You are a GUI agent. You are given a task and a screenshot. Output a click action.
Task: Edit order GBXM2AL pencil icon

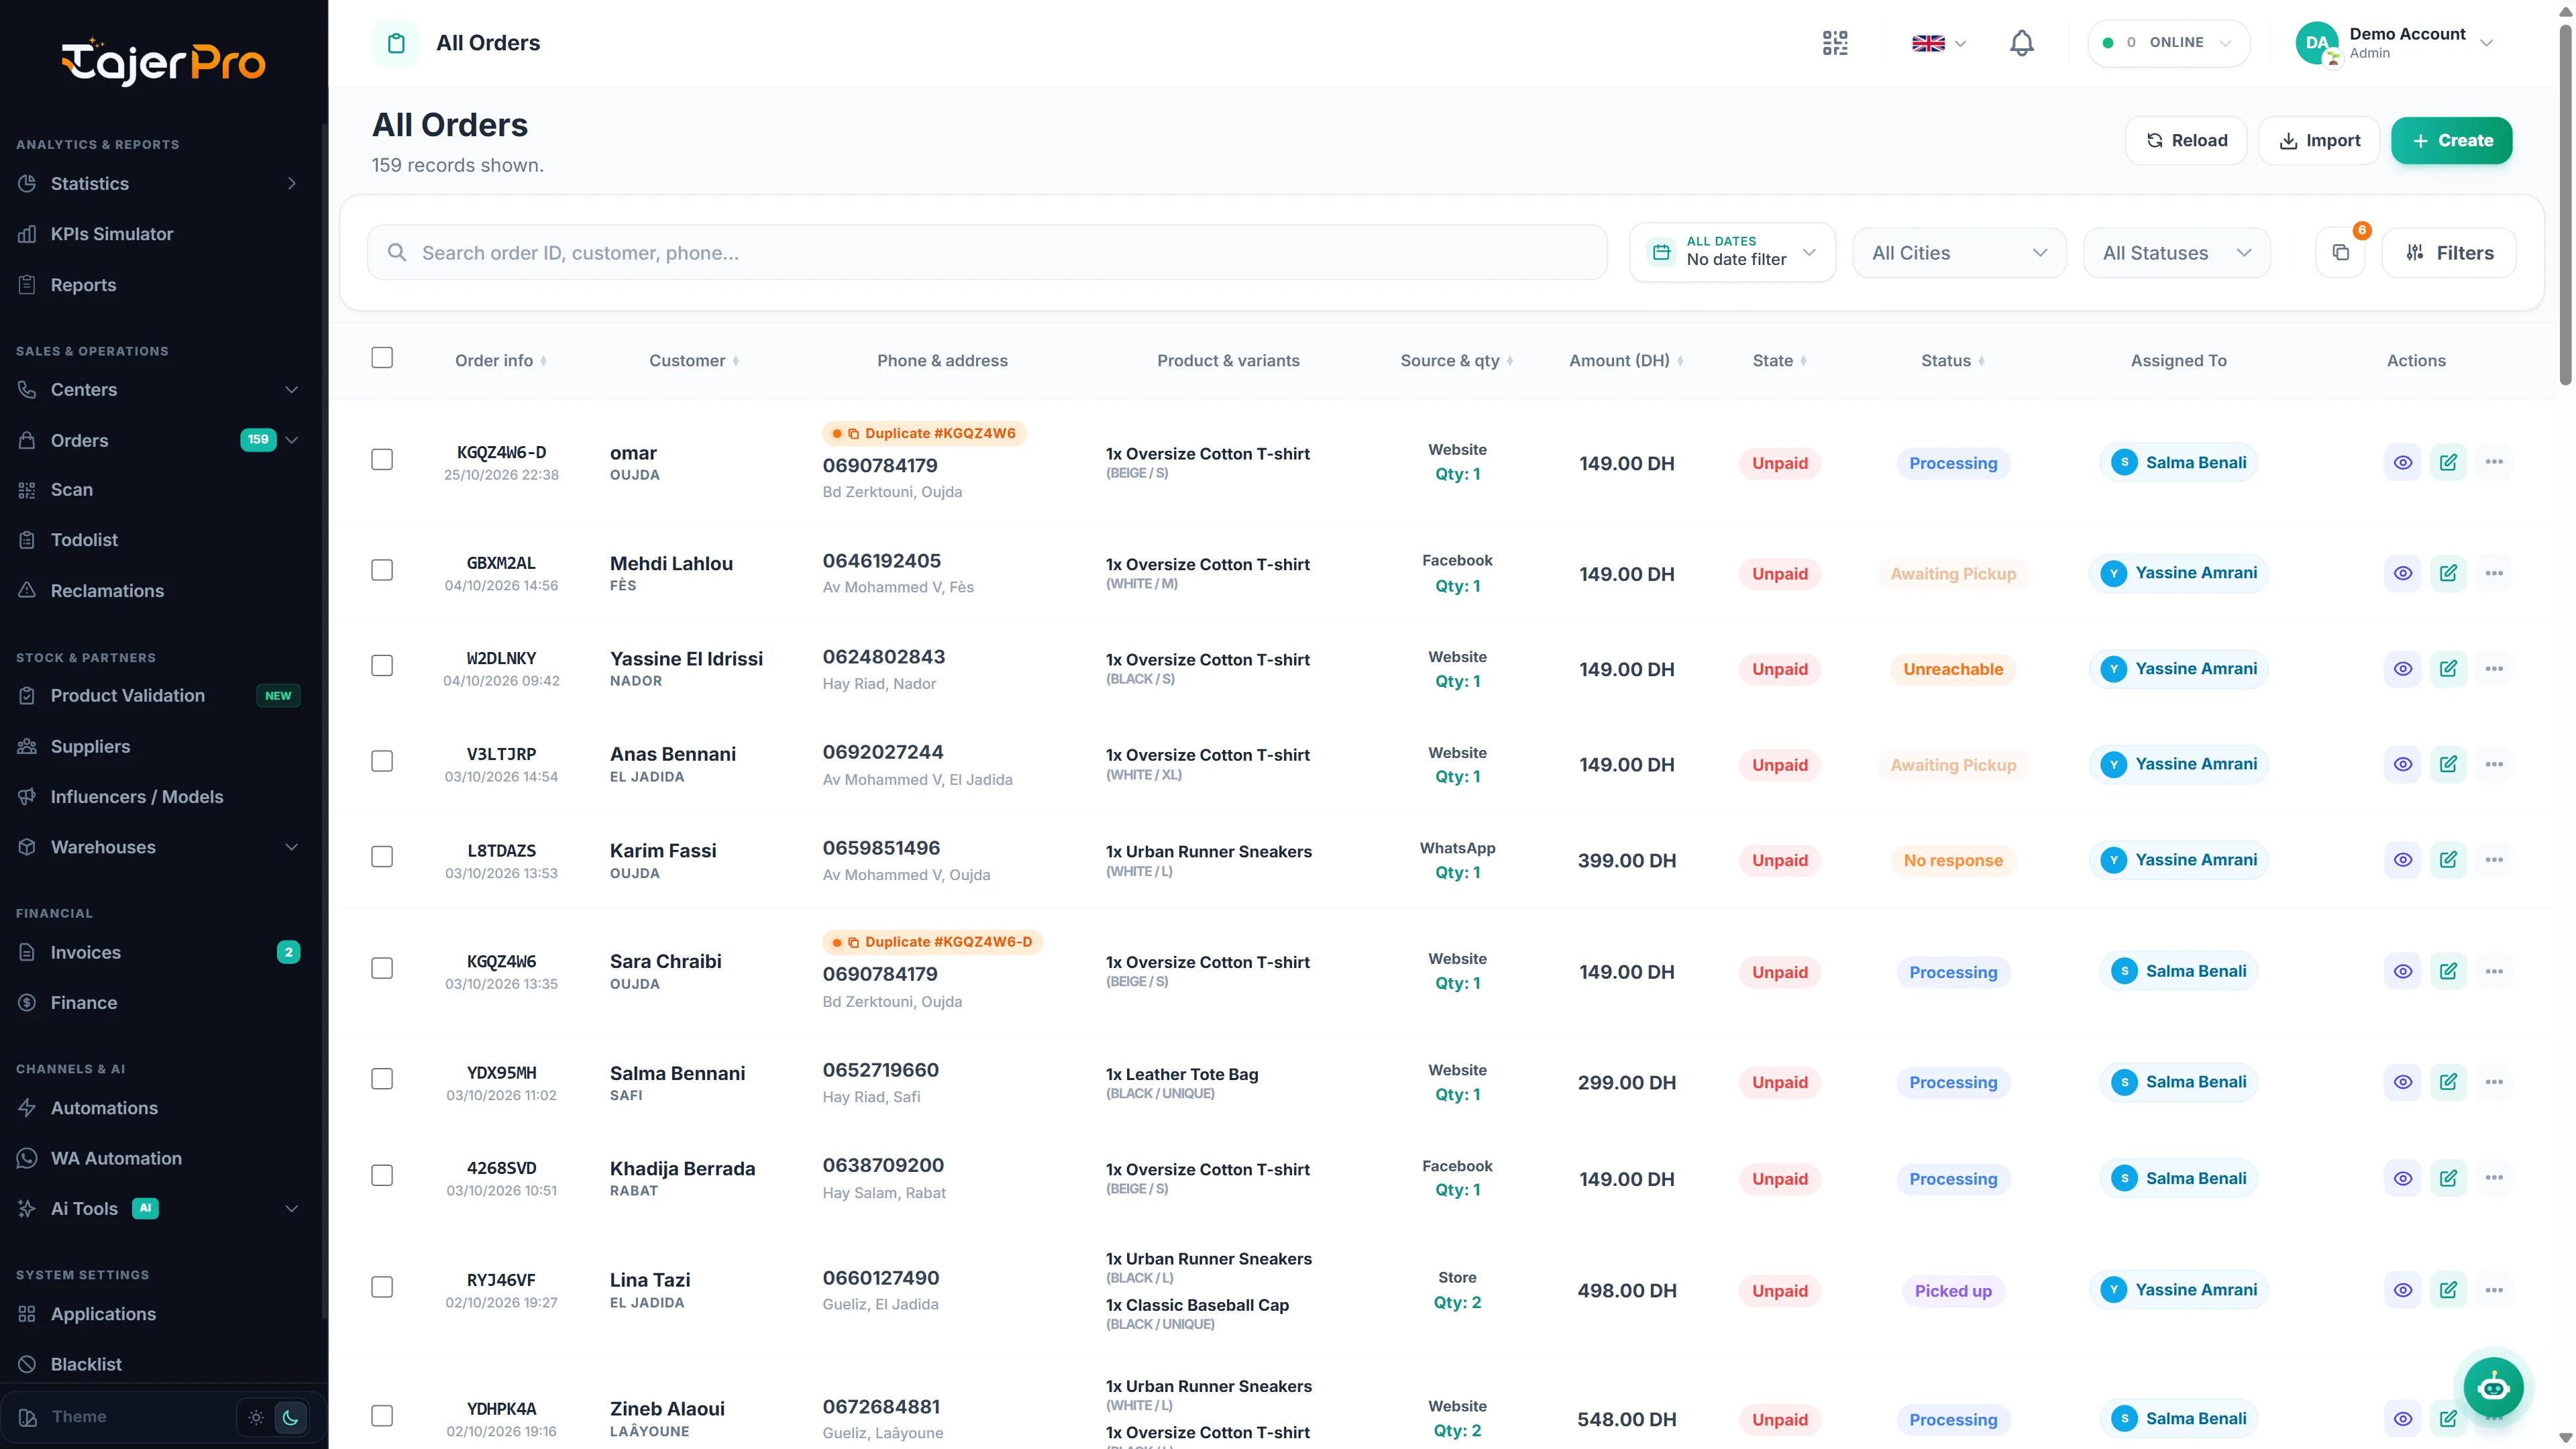[x=2448, y=573]
